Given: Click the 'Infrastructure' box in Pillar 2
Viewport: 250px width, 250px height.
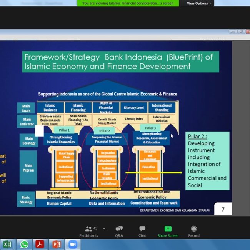Looking at the screenshot, I should [x=107, y=160].
